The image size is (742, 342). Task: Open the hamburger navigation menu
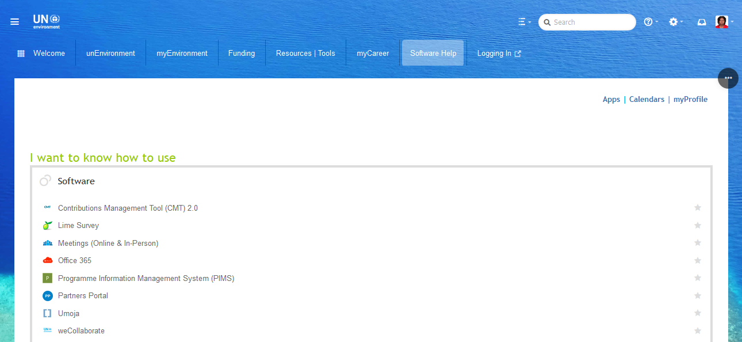pyautogui.click(x=15, y=22)
